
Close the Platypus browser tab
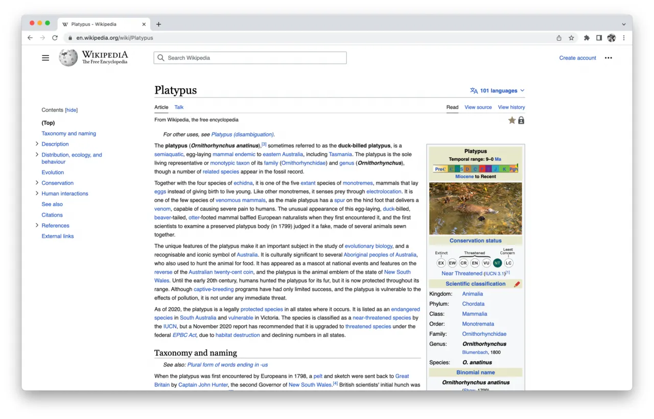click(144, 24)
